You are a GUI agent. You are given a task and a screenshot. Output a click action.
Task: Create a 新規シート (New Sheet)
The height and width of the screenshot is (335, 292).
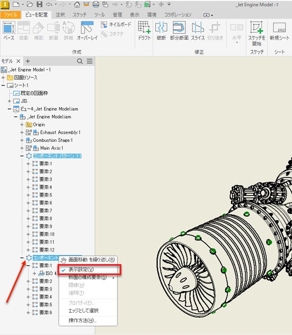tap(279, 31)
